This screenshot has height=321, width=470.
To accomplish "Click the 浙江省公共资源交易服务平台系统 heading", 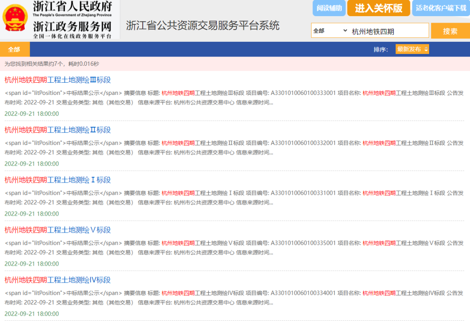I will coord(203,26).
